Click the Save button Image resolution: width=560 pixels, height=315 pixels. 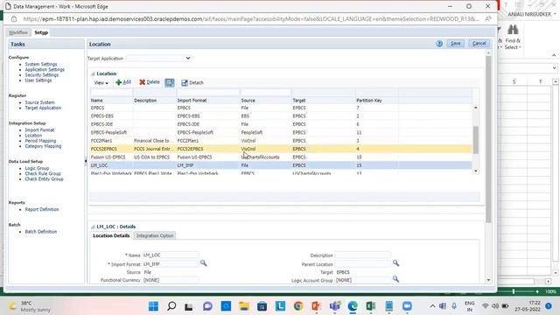[455, 44]
